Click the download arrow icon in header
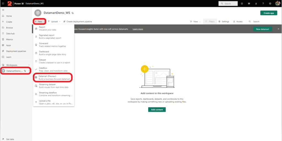 pyautogui.click(x=256, y=4)
